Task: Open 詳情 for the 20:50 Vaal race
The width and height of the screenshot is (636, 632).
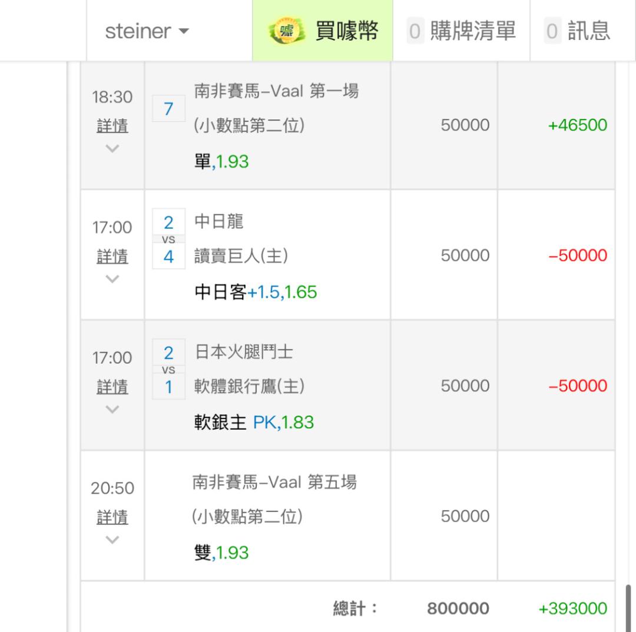Action: pyautogui.click(x=112, y=517)
